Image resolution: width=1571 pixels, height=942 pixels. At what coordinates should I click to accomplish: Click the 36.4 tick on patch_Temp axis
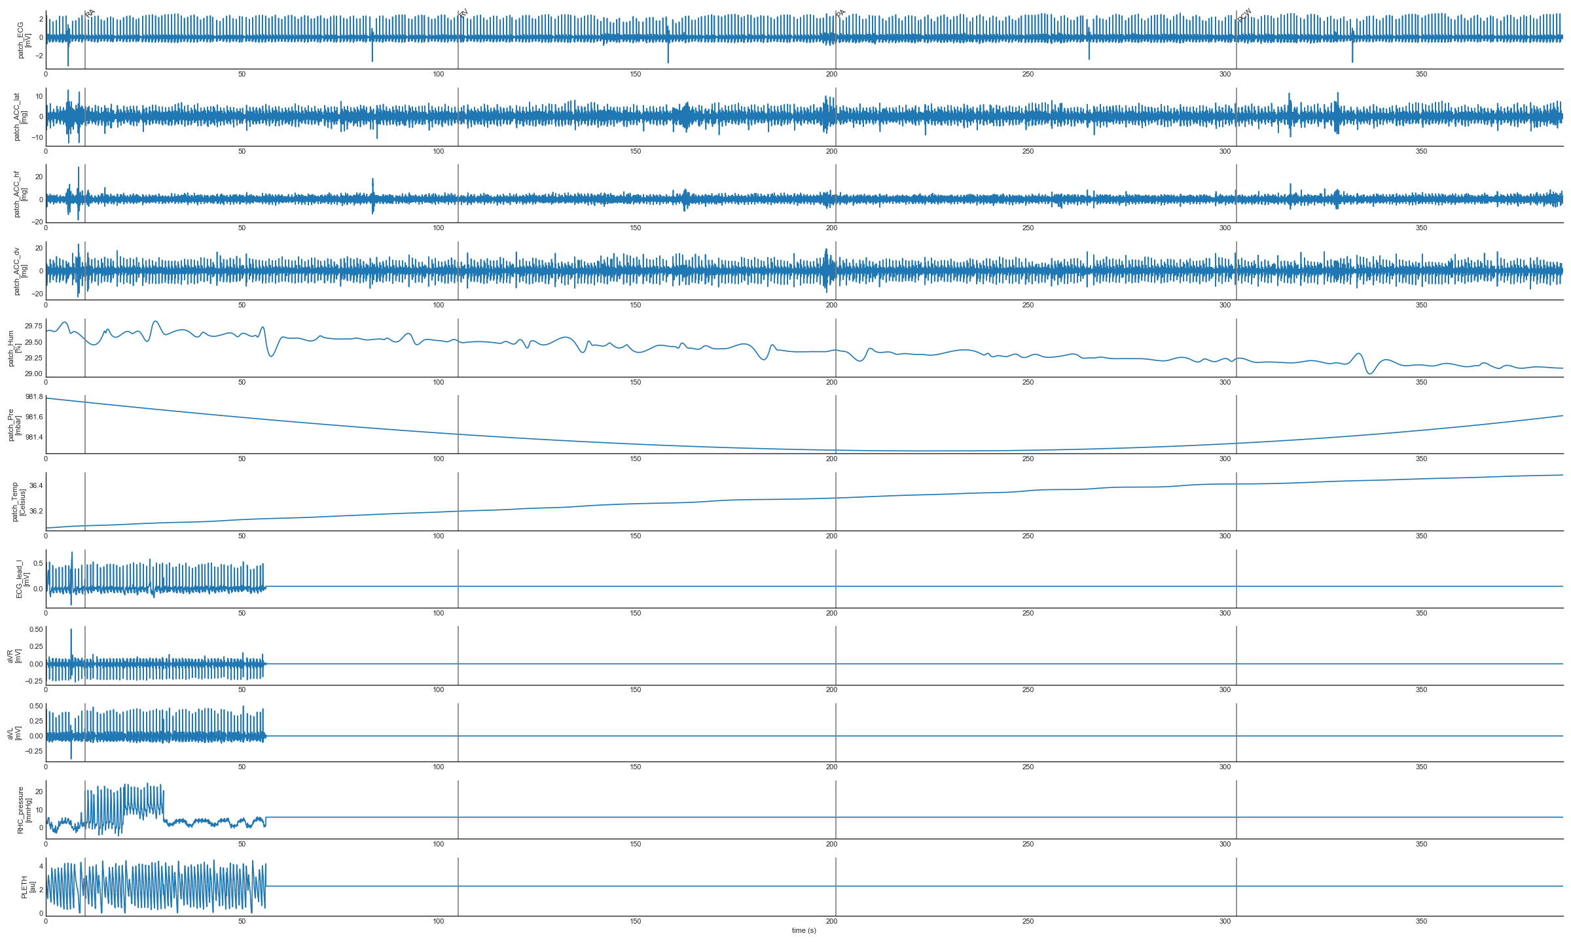point(37,485)
